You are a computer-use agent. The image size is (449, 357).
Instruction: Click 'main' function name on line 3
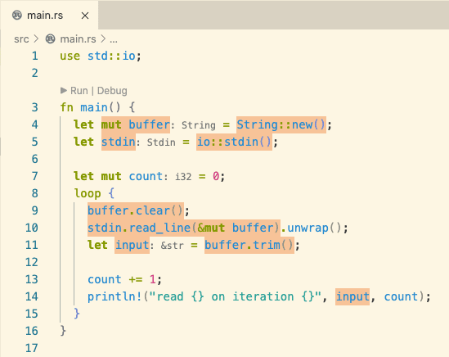pos(94,107)
